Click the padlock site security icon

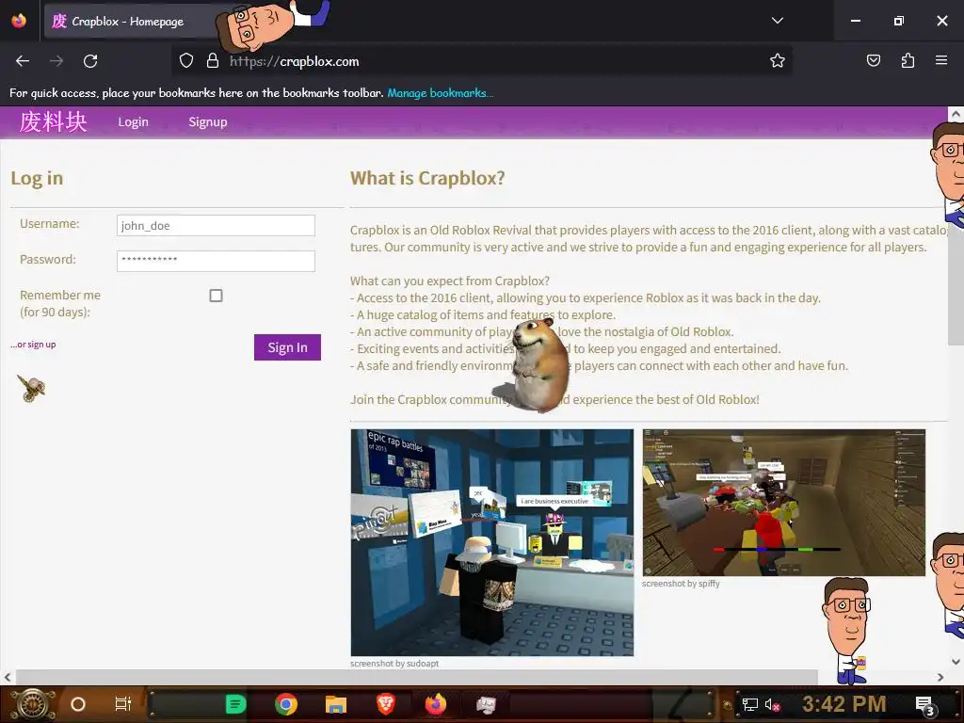[213, 60]
